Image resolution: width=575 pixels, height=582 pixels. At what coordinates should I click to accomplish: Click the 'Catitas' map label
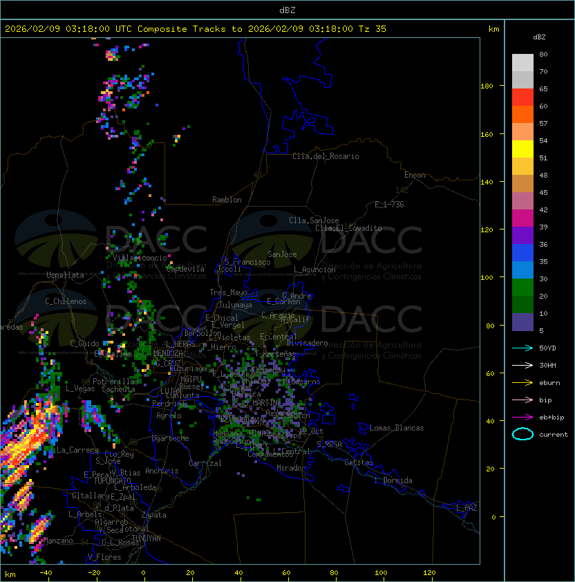click(359, 463)
